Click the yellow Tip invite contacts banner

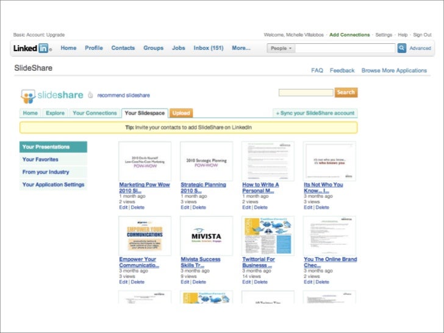188,127
